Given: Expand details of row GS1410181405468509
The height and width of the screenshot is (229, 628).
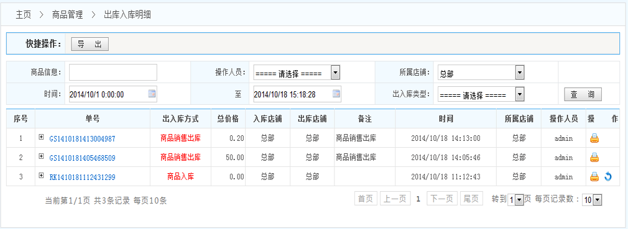Looking at the screenshot, I should pos(41,156).
